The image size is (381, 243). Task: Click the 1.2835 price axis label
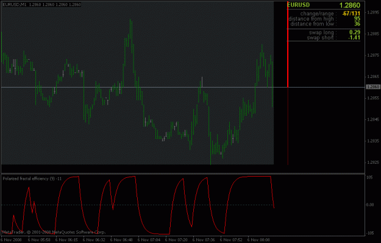click(373, 141)
